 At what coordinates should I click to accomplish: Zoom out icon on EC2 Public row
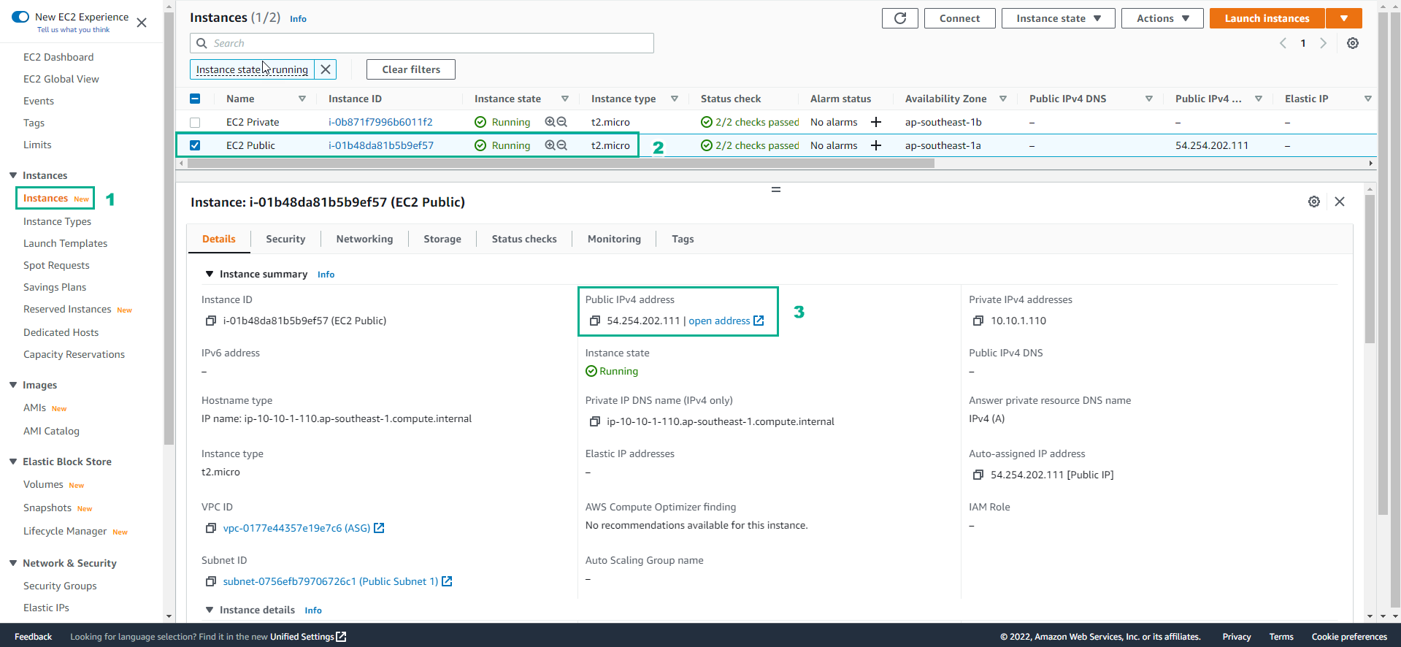[x=562, y=145]
